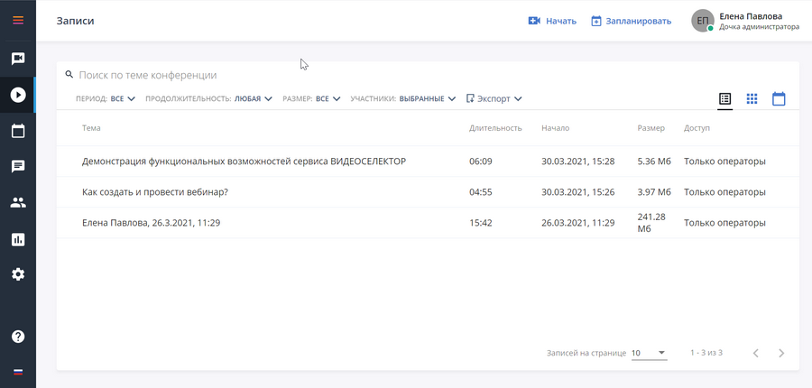812x388 pixels.
Task: Open the participants people icon in sidebar
Action: (18, 202)
